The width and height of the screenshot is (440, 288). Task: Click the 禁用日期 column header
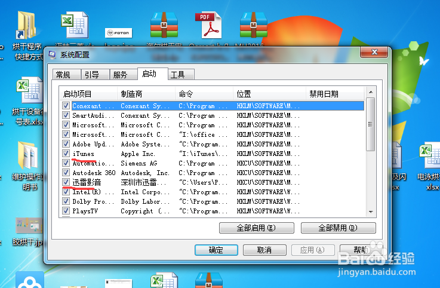coord(335,94)
